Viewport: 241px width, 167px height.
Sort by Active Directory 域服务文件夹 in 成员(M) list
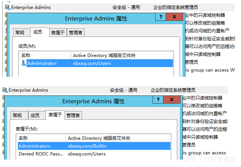pos(122,55)
